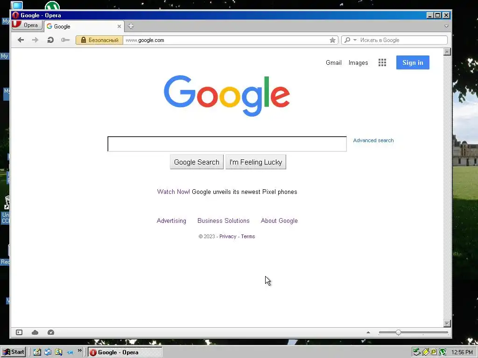
Task: Bookmark page with the star icon
Action: 332,40
